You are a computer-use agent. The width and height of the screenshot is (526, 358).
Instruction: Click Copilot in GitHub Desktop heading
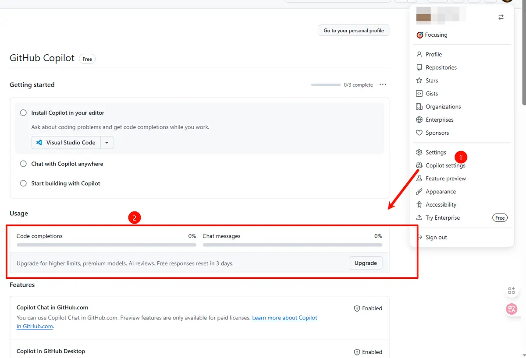(51, 351)
